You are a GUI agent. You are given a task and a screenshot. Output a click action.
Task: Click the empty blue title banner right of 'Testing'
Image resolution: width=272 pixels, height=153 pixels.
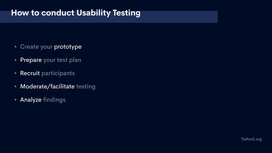179,17
